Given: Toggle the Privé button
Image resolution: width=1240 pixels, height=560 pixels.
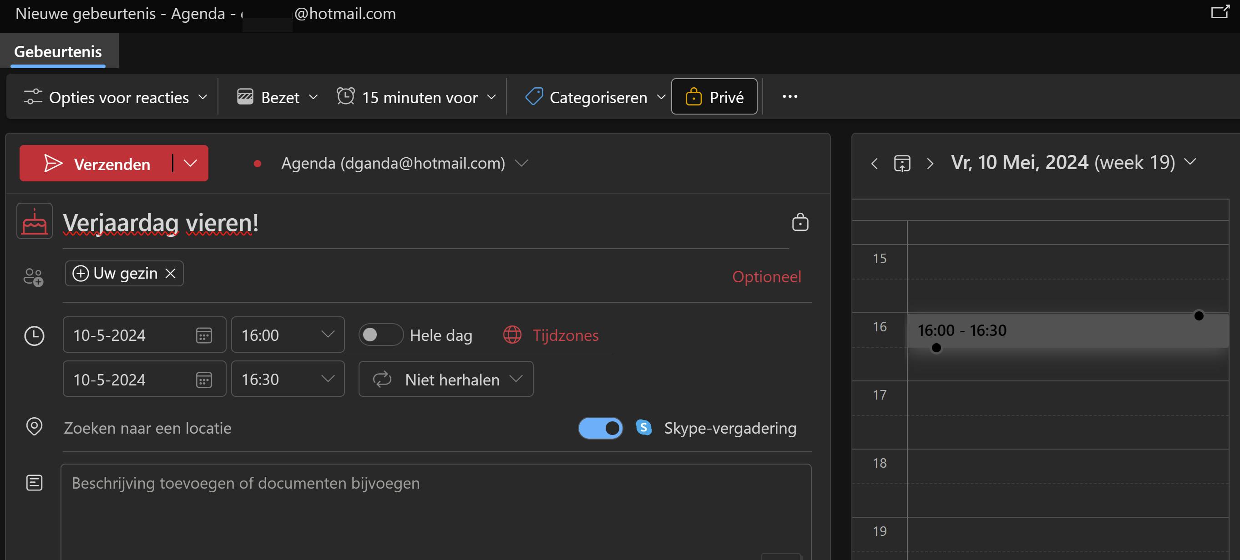Looking at the screenshot, I should (x=714, y=97).
